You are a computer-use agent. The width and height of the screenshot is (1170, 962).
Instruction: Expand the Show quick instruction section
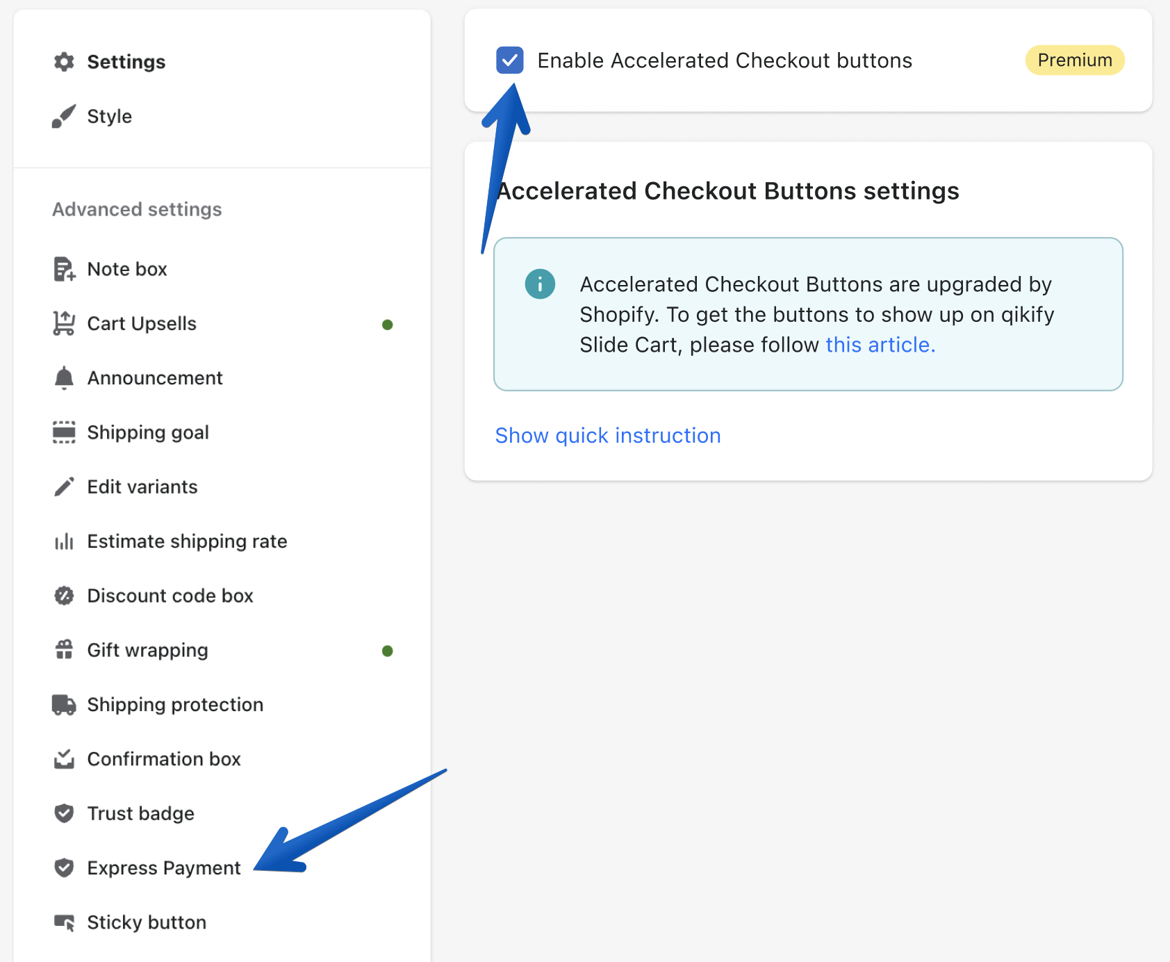pos(608,435)
